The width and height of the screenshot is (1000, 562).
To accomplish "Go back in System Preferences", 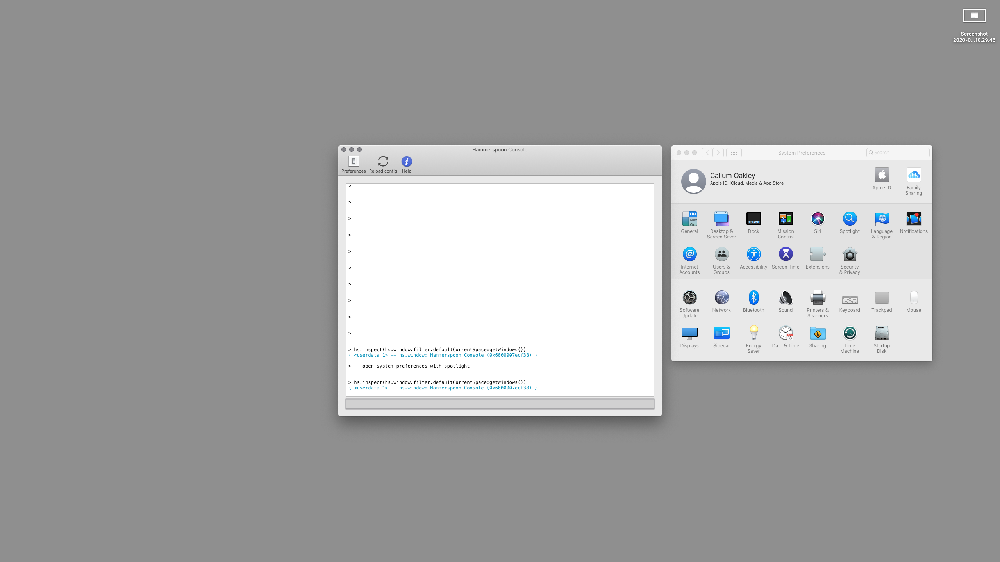I will 707,153.
